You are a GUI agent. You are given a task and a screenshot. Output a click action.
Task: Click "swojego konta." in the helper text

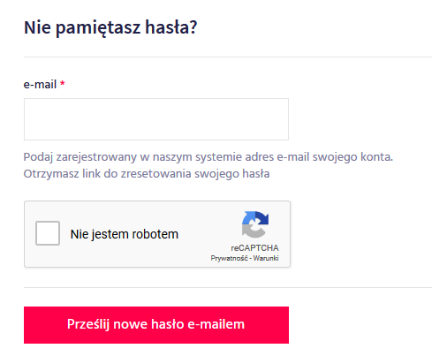(352, 157)
